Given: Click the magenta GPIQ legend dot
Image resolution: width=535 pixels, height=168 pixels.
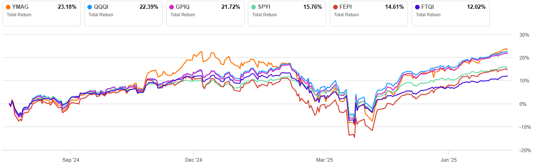Looking at the screenshot, I should pyautogui.click(x=173, y=8).
